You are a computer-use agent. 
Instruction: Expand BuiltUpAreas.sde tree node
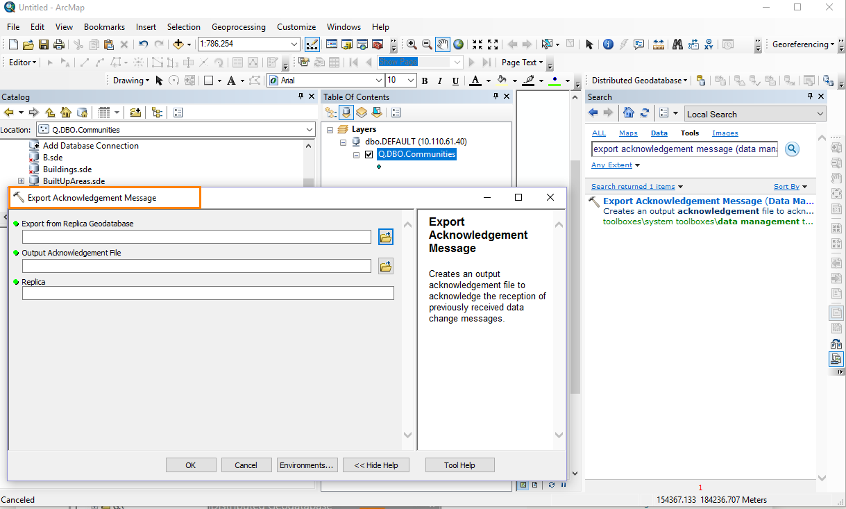pos(22,181)
